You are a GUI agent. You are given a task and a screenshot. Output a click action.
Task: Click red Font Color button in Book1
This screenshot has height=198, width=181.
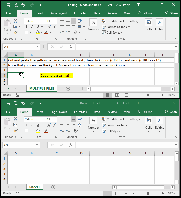(46, 131)
